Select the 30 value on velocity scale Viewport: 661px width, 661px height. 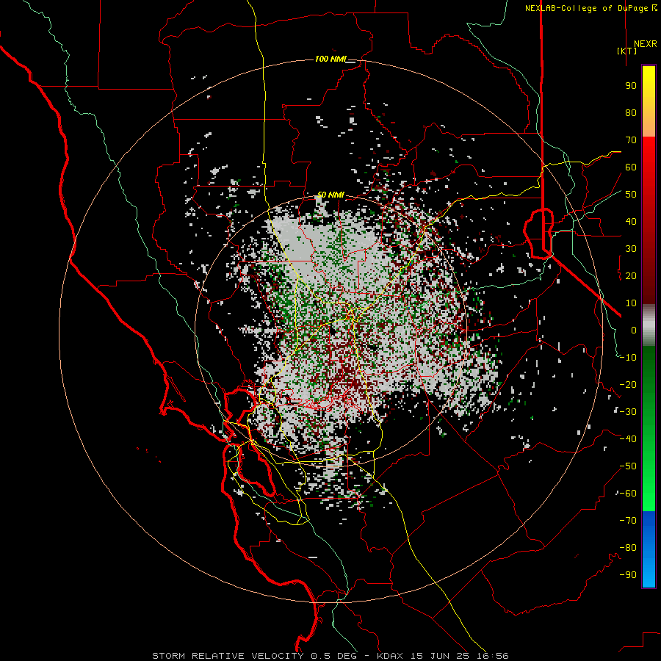(631, 249)
